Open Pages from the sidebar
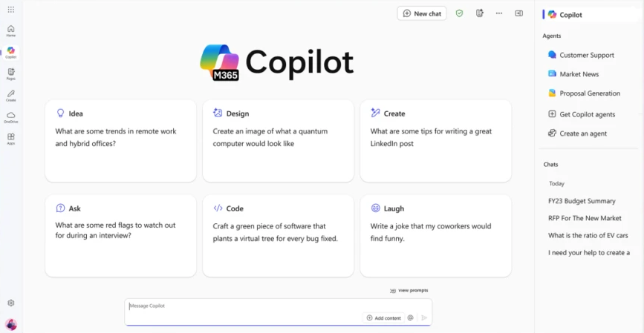Screen dimensions: 644x333 (10, 73)
